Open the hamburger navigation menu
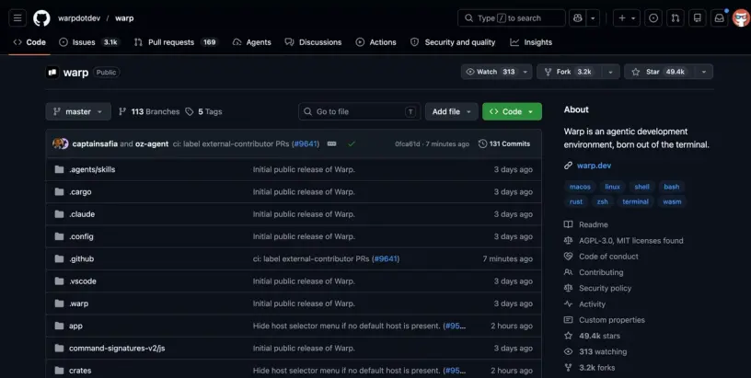The height and width of the screenshot is (378, 751). (17, 18)
